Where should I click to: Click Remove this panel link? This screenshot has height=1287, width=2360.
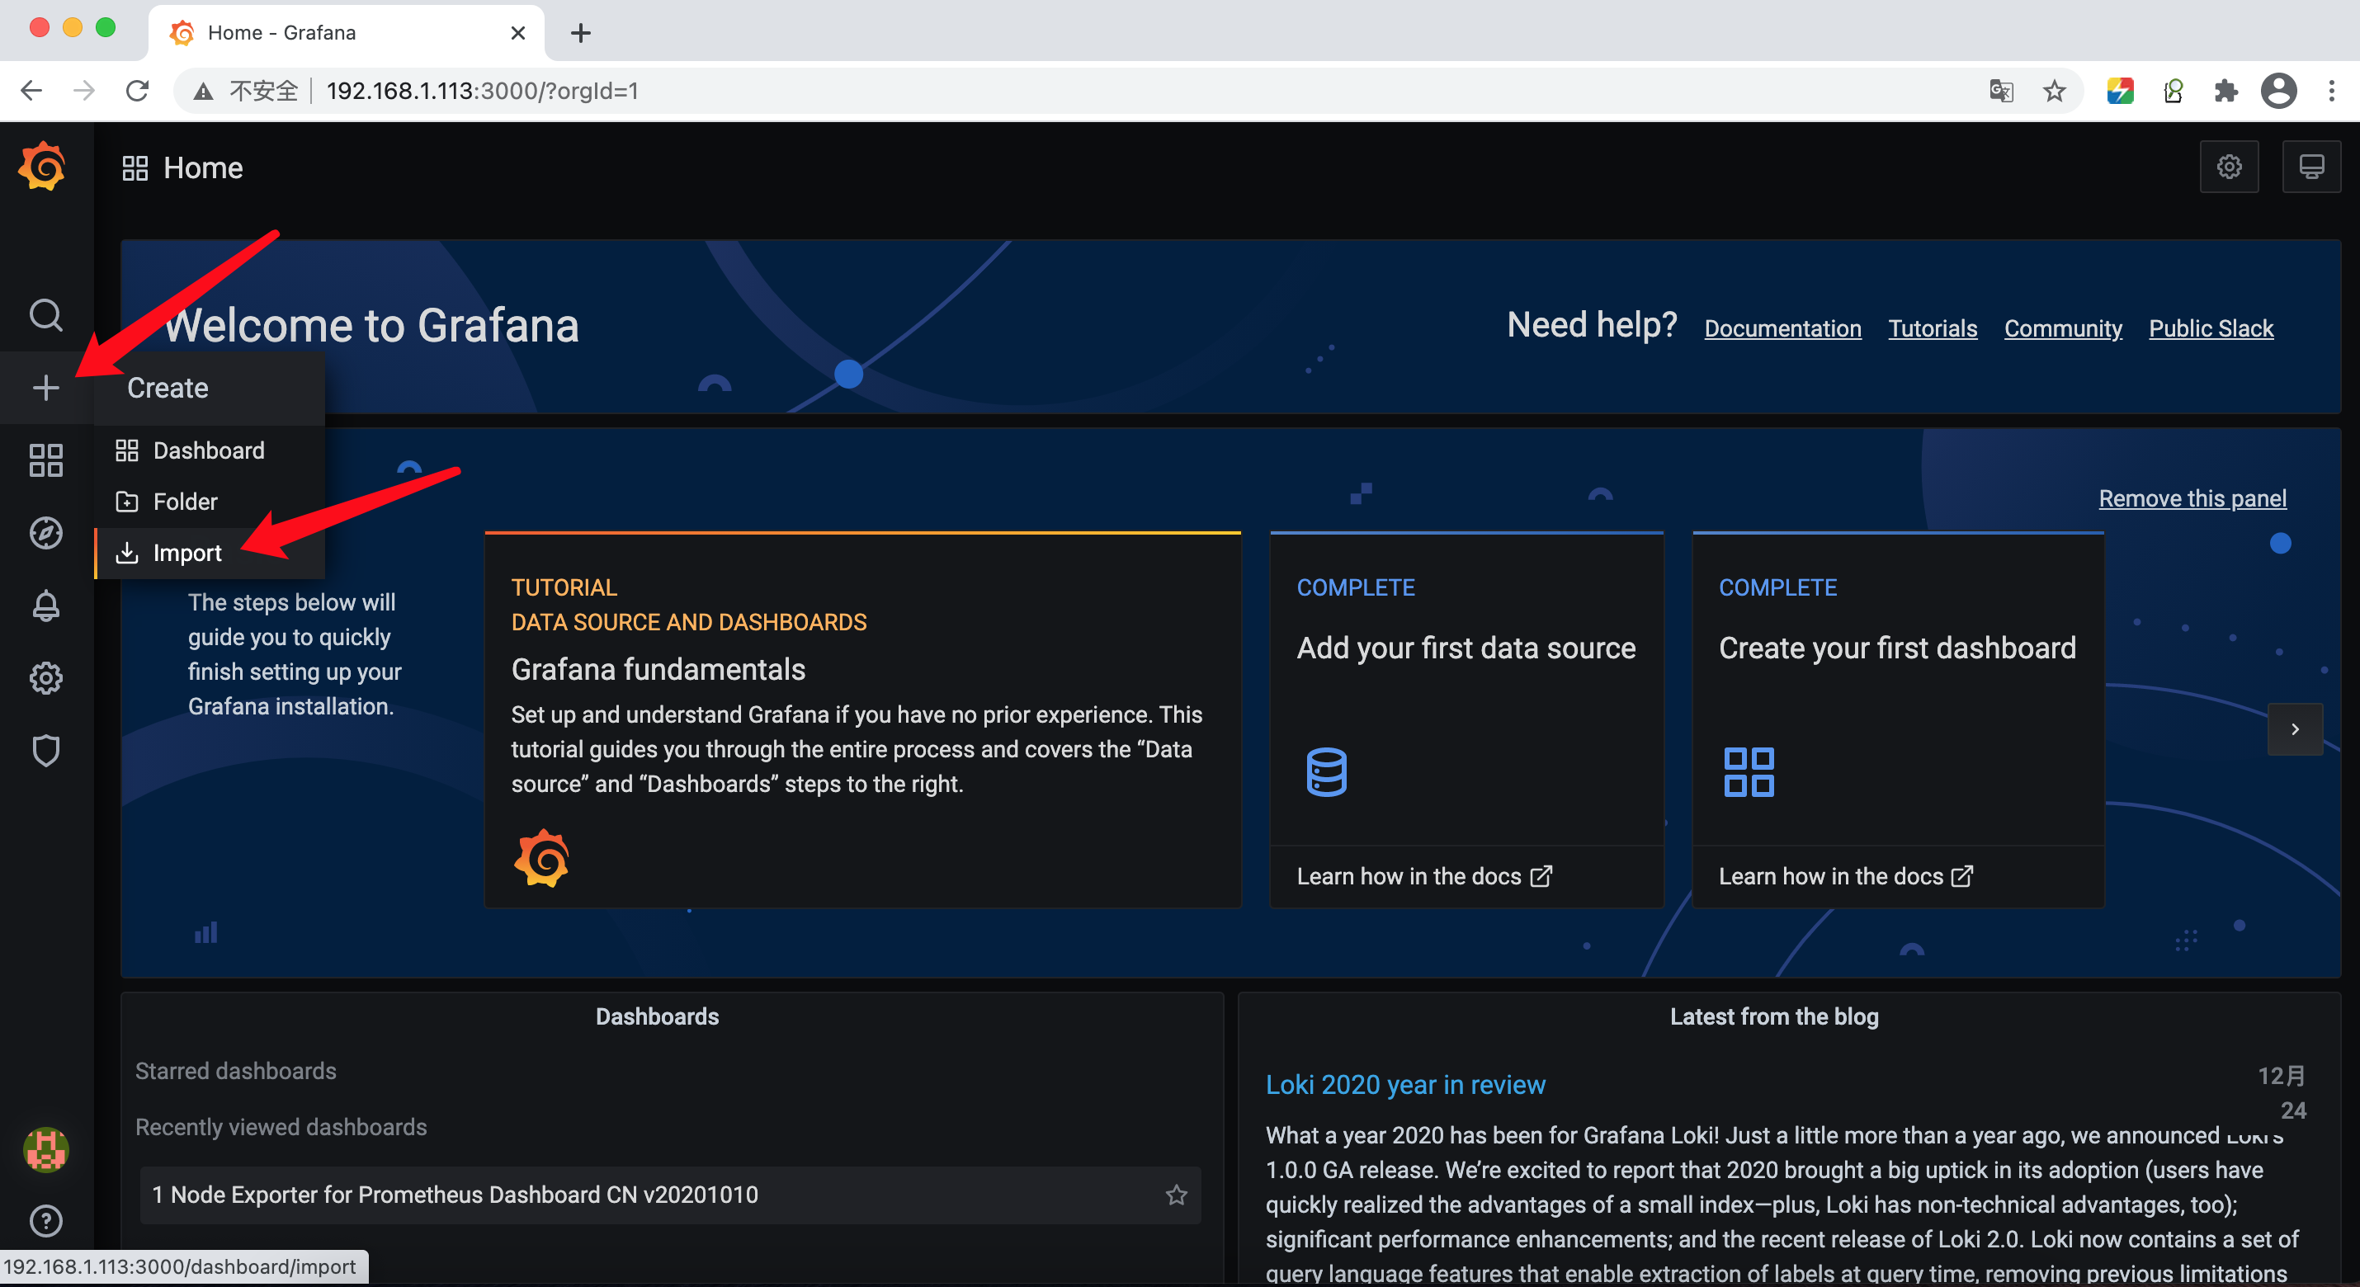2192,498
